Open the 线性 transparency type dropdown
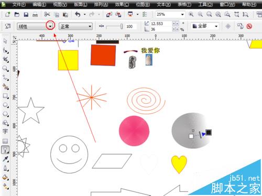This screenshot has width=262, height=196. click(50, 26)
